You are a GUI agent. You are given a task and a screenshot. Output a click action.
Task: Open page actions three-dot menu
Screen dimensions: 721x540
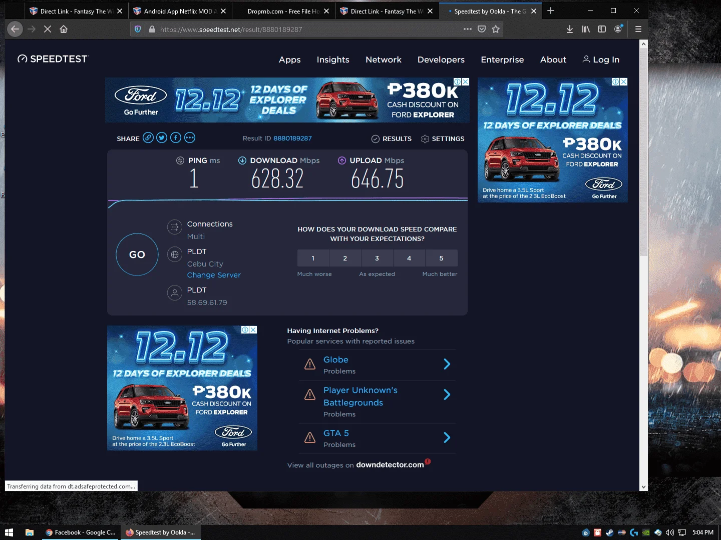point(468,29)
